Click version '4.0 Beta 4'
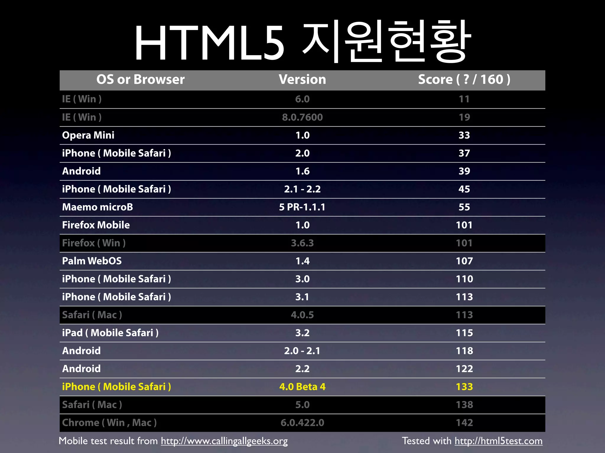The height and width of the screenshot is (453, 605). (302, 387)
